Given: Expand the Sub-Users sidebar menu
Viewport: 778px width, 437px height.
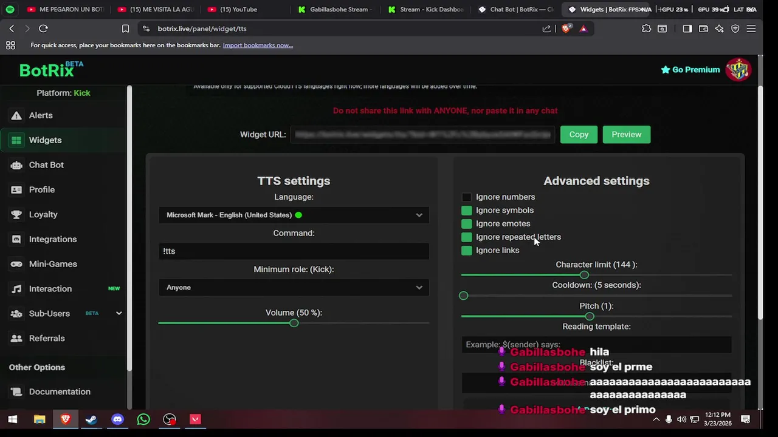Looking at the screenshot, I should [x=119, y=313].
